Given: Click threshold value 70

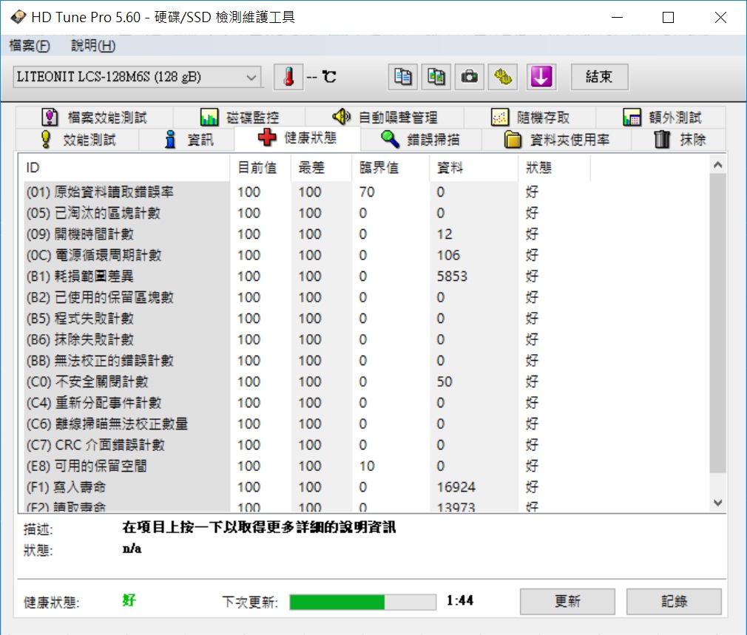Looking at the screenshot, I should coord(367,192).
